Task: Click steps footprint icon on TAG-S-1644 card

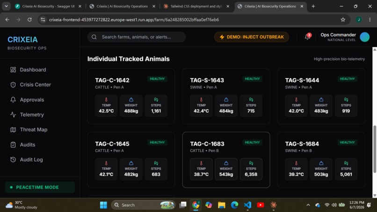Action: pos(346,99)
